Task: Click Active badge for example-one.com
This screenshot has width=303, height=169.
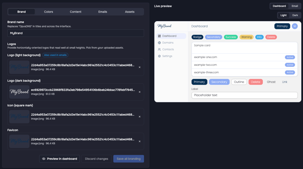Action: tap(290, 57)
